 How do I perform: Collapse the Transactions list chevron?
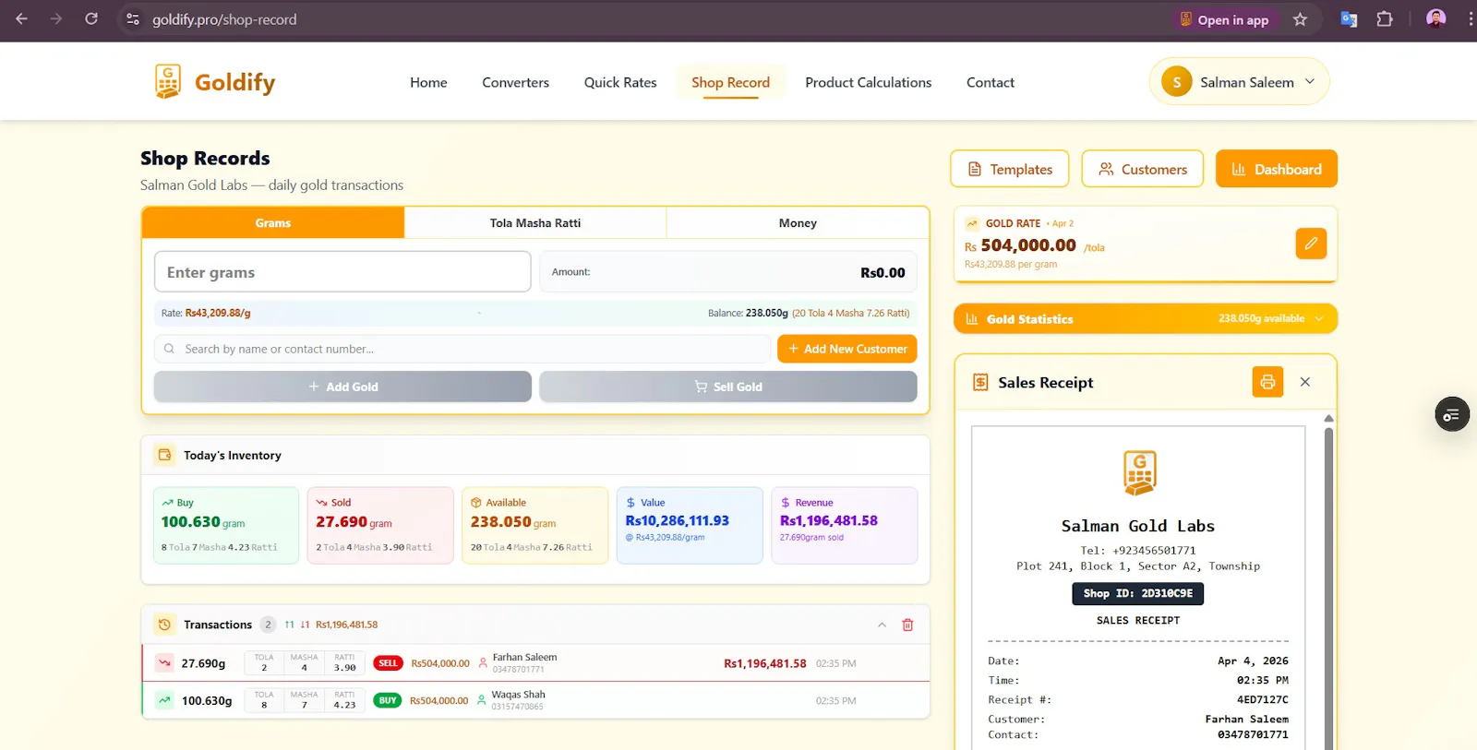[x=882, y=625]
